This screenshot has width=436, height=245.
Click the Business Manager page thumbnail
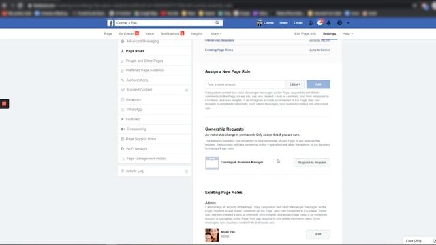(212, 163)
